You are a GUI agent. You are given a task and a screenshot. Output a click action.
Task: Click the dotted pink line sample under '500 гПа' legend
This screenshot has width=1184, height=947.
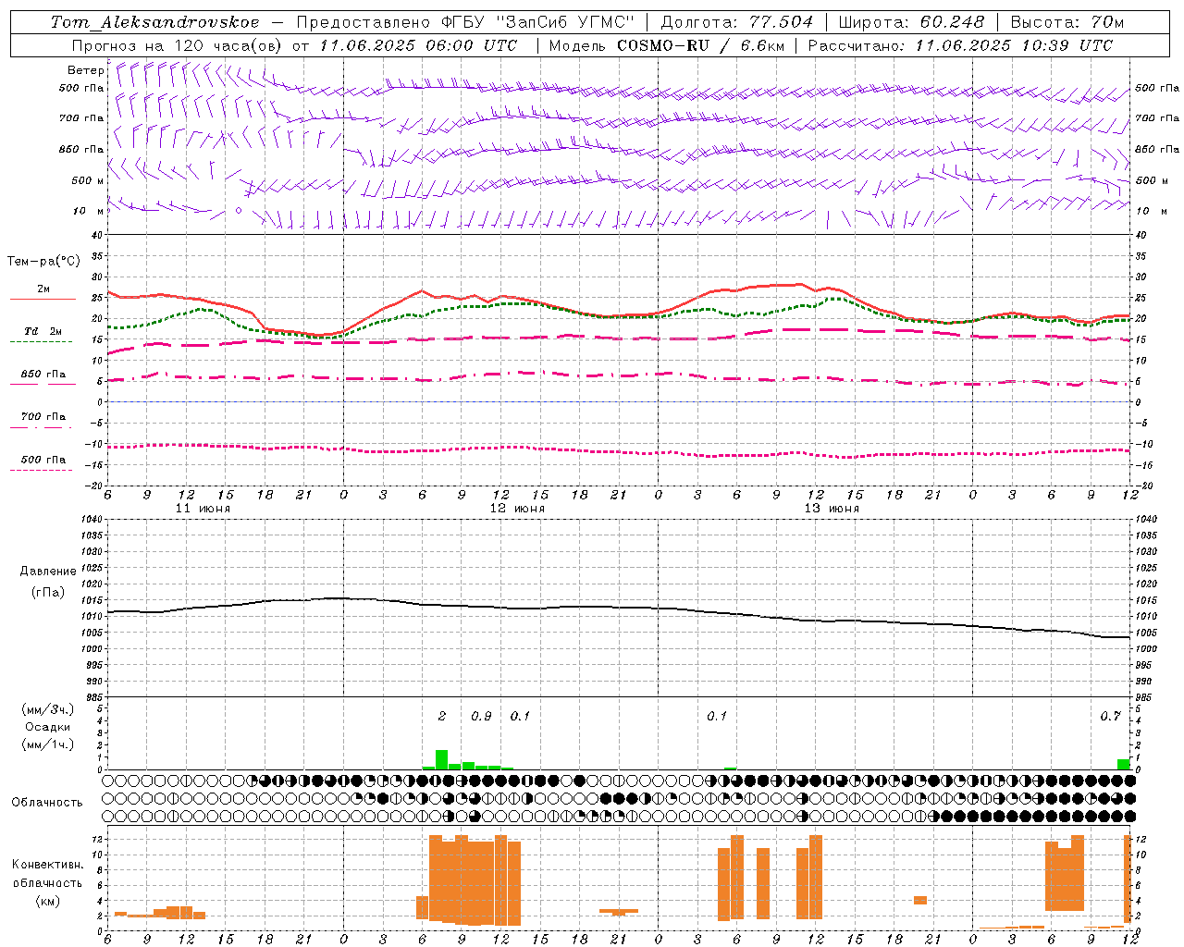coord(42,470)
